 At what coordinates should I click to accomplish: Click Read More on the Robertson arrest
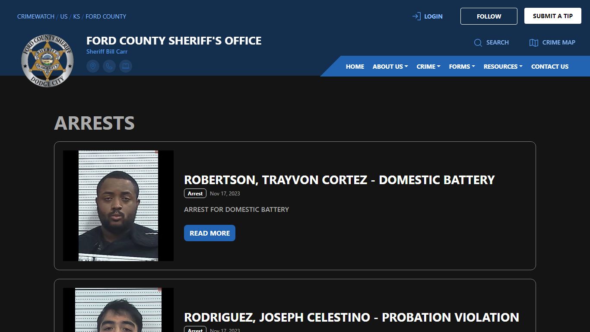209,233
